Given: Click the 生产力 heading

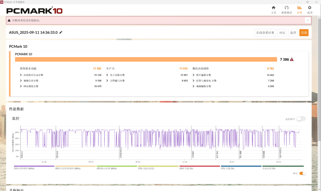Looking at the screenshot, I should coord(110,69).
